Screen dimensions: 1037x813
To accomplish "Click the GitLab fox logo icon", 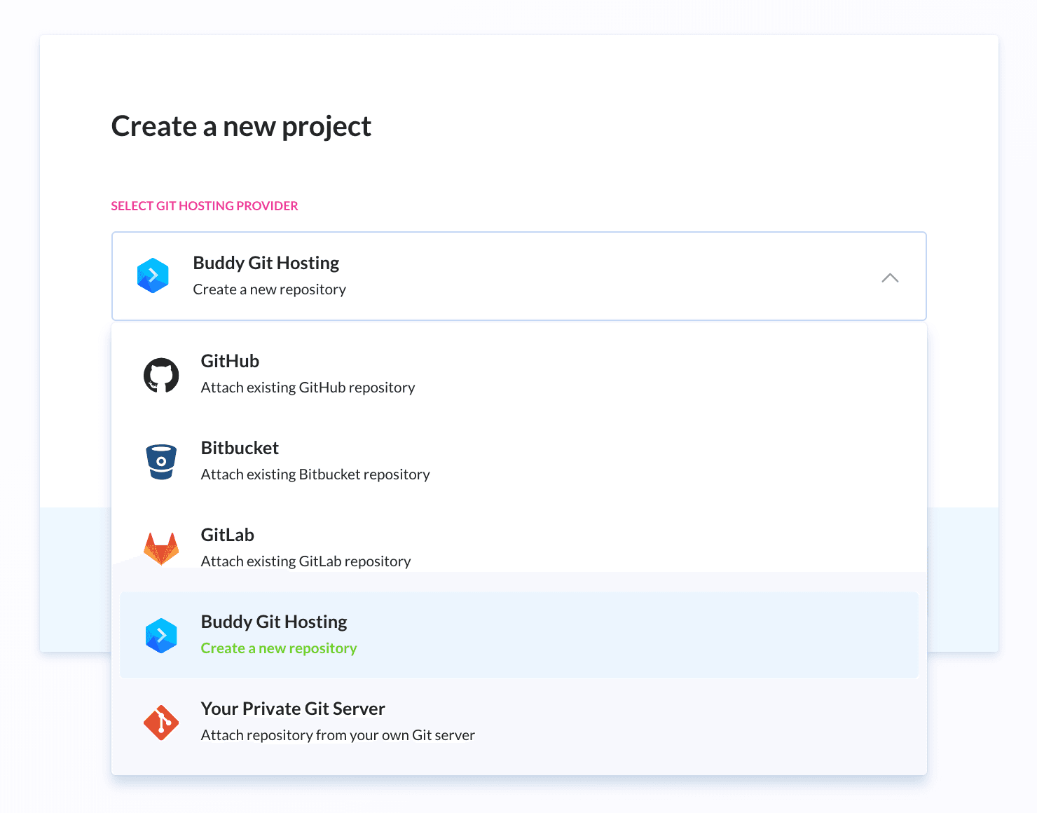I will 161,549.
